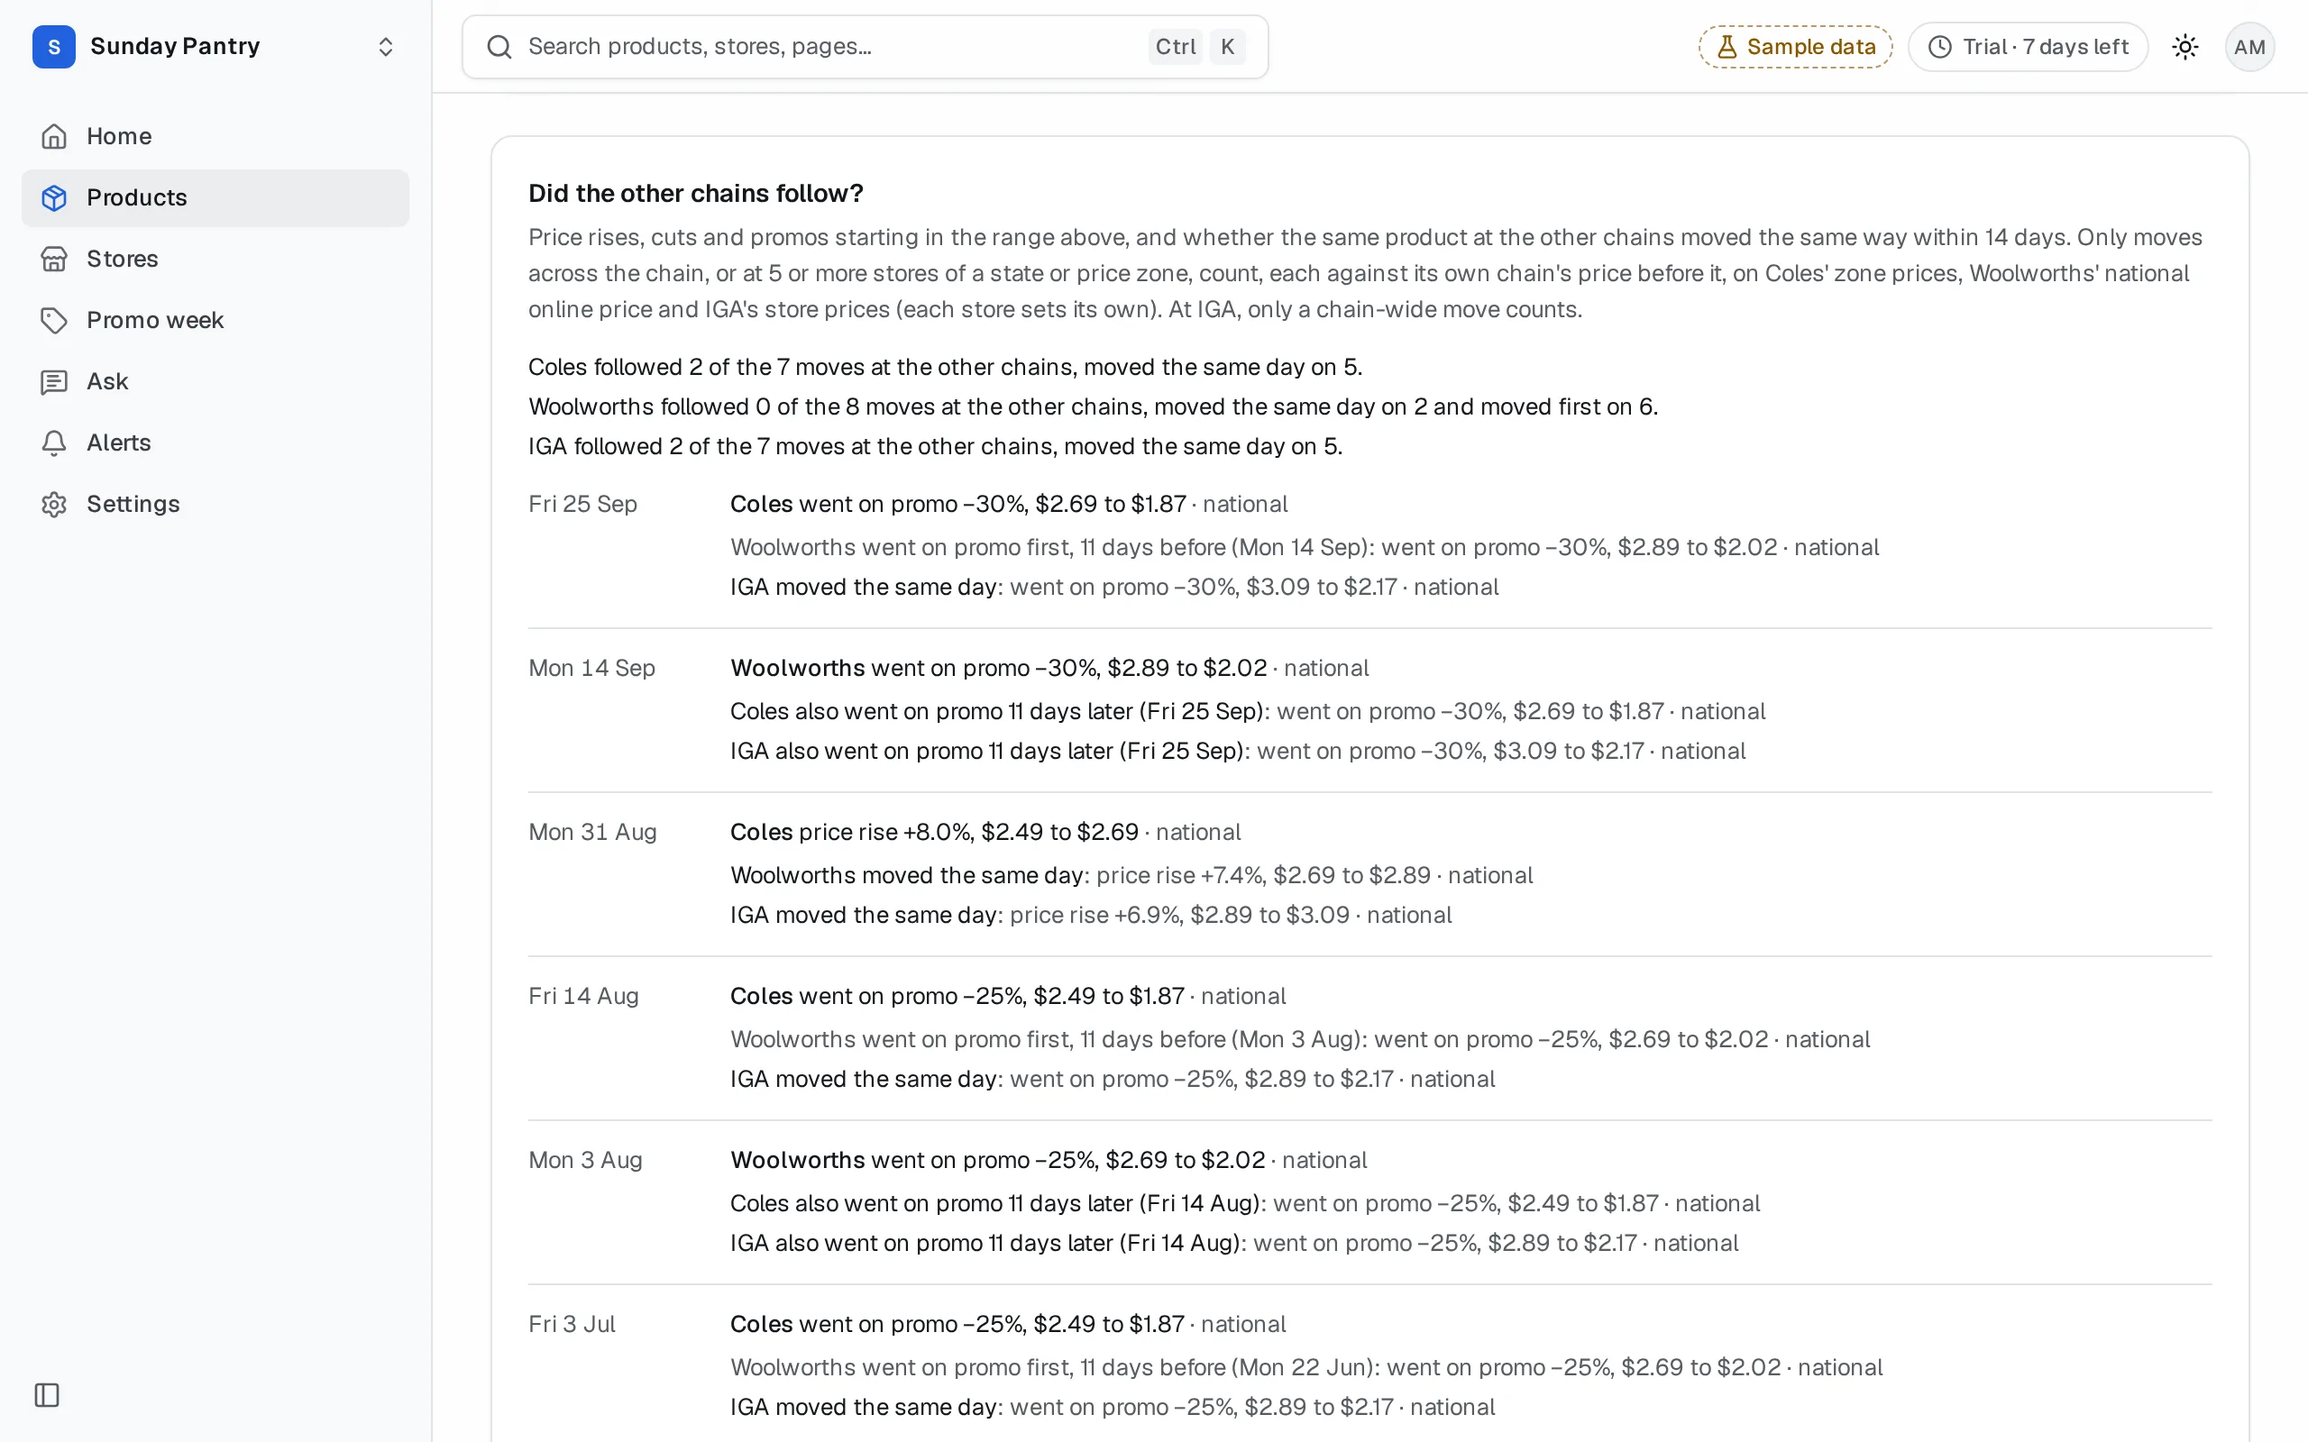Collapse the sidebar with the panel icon

pos(47,1395)
